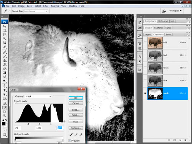The height and width of the screenshot is (144, 192).
Task: Select the Notes tool
Action: click(x=5, y=103)
